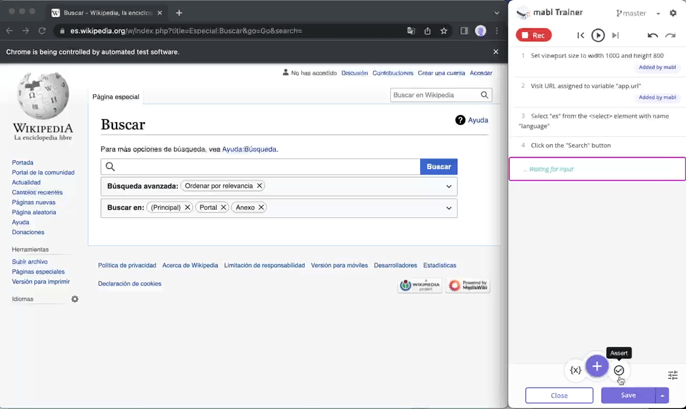Open Chrome profile avatar
Screen dimensions: 686x409
click(480, 31)
